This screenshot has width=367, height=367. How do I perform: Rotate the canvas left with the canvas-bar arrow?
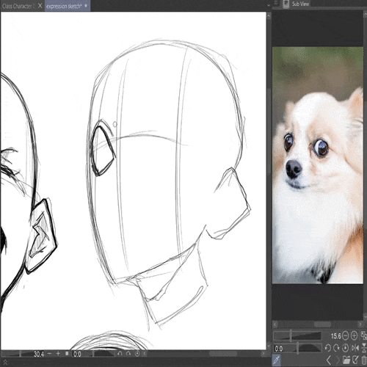point(120,354)
